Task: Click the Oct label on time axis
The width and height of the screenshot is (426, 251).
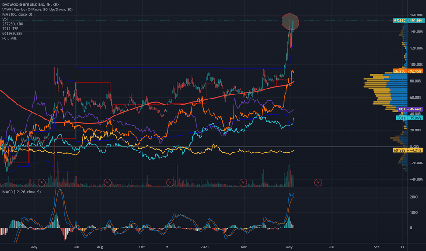Action: click(x=142, y=247)
